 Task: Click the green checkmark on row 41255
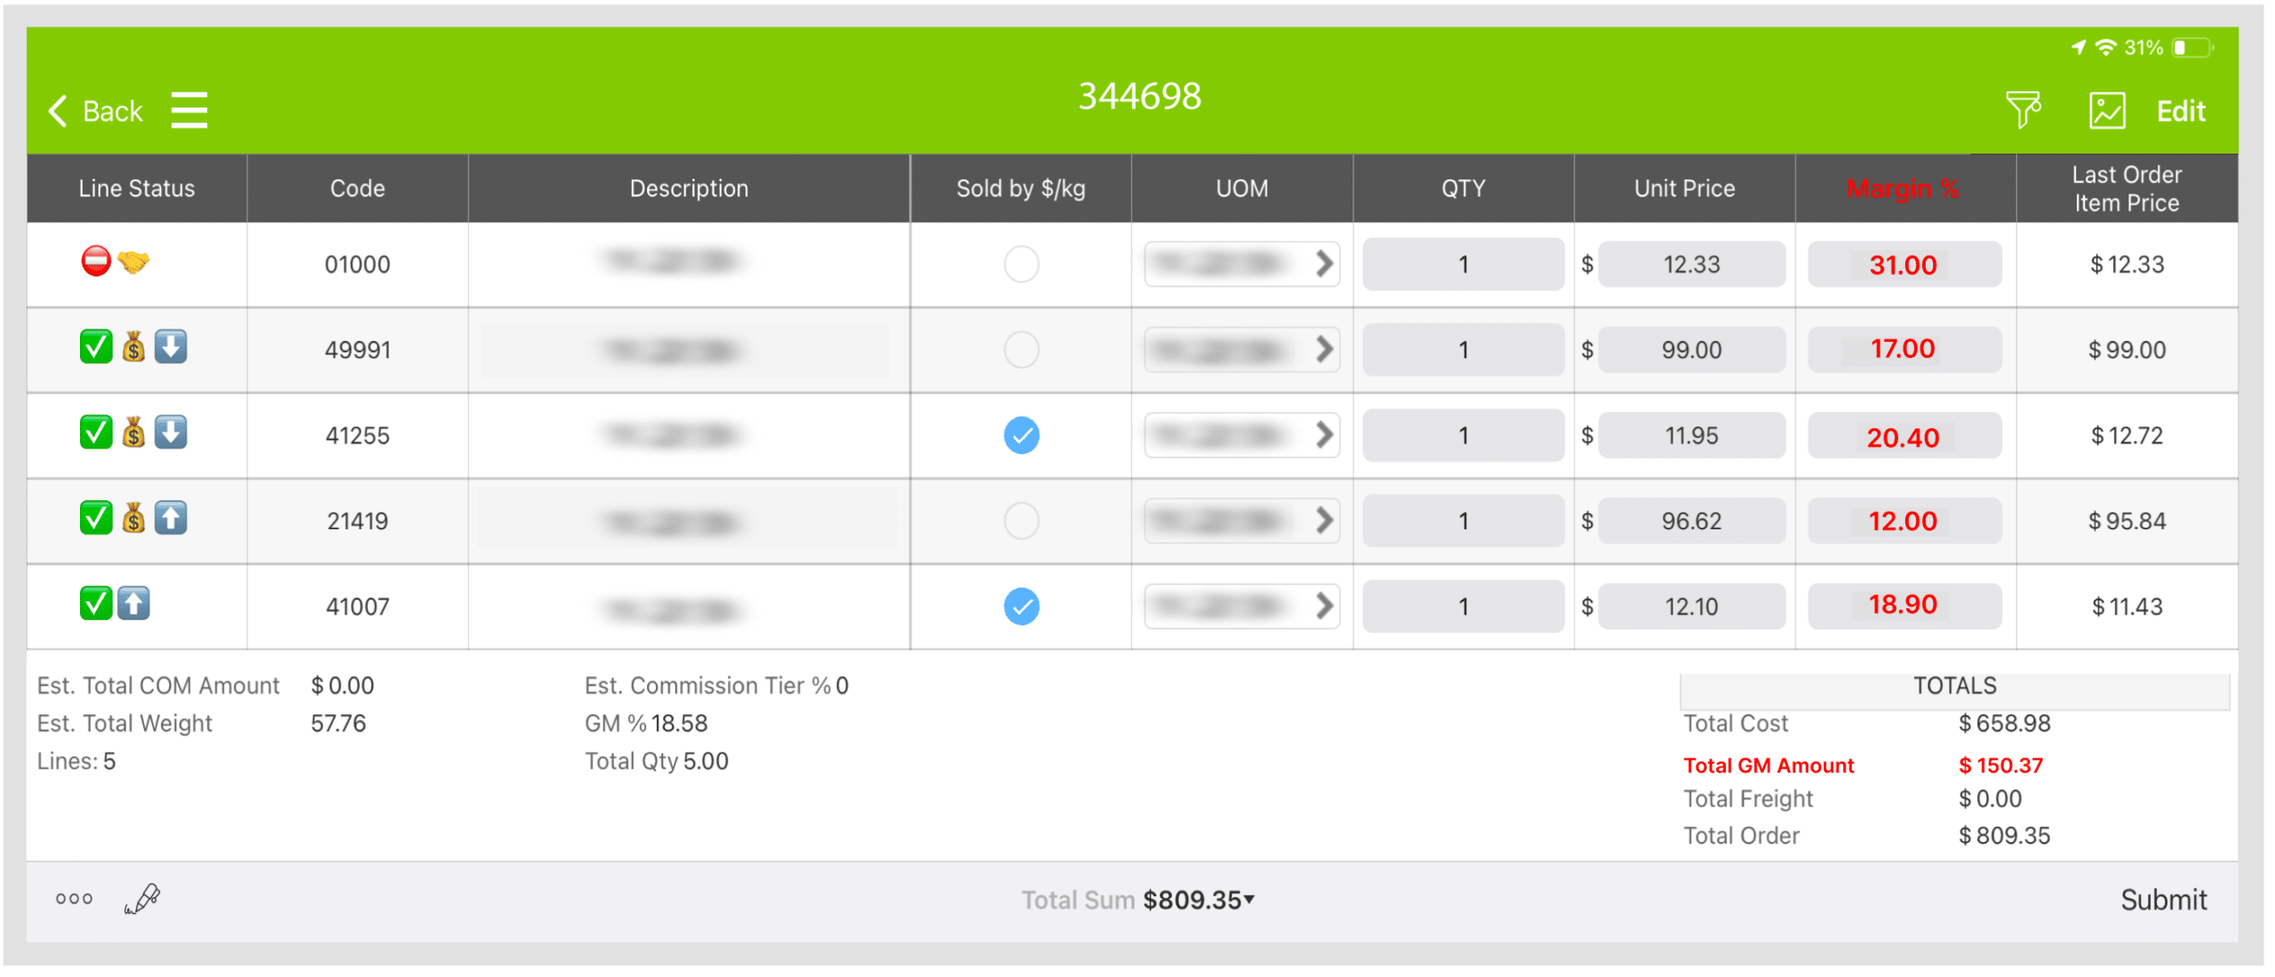click(96, 433)
